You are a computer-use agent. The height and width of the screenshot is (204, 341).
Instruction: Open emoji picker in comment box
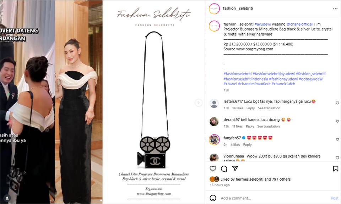coord(213,198)
